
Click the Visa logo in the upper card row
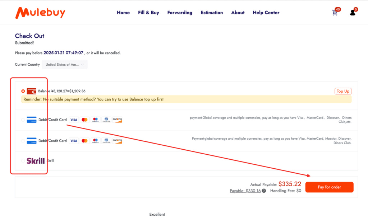pyautogui.click(x=74, y=120)
